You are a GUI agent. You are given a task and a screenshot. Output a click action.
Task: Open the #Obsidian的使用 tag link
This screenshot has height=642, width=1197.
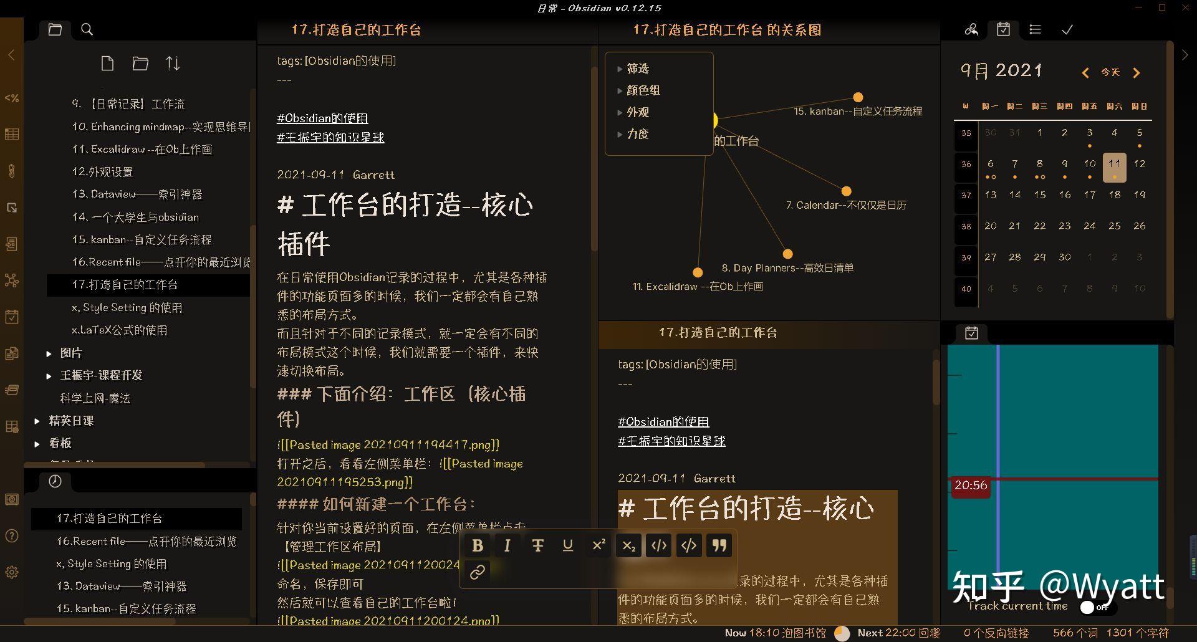click(322, 118)
